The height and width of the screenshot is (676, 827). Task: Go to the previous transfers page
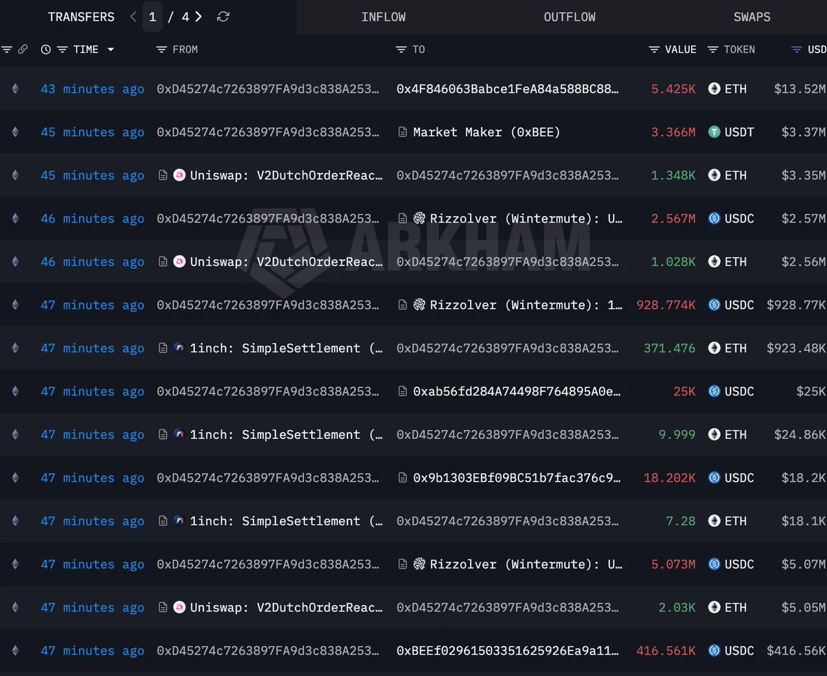point(133,17)
